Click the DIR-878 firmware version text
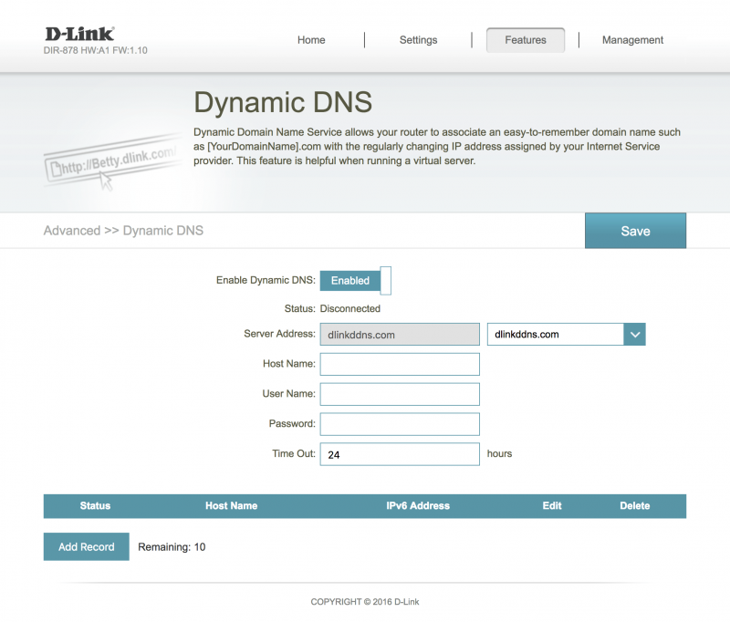730x622 pixels. [96, 50]
